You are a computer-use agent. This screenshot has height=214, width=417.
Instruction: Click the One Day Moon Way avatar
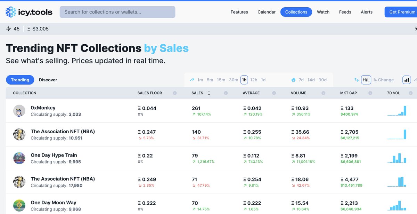coord(19,206)
